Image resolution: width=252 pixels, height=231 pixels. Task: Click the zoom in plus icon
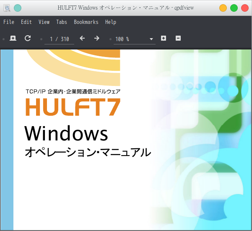click(164, 38)
